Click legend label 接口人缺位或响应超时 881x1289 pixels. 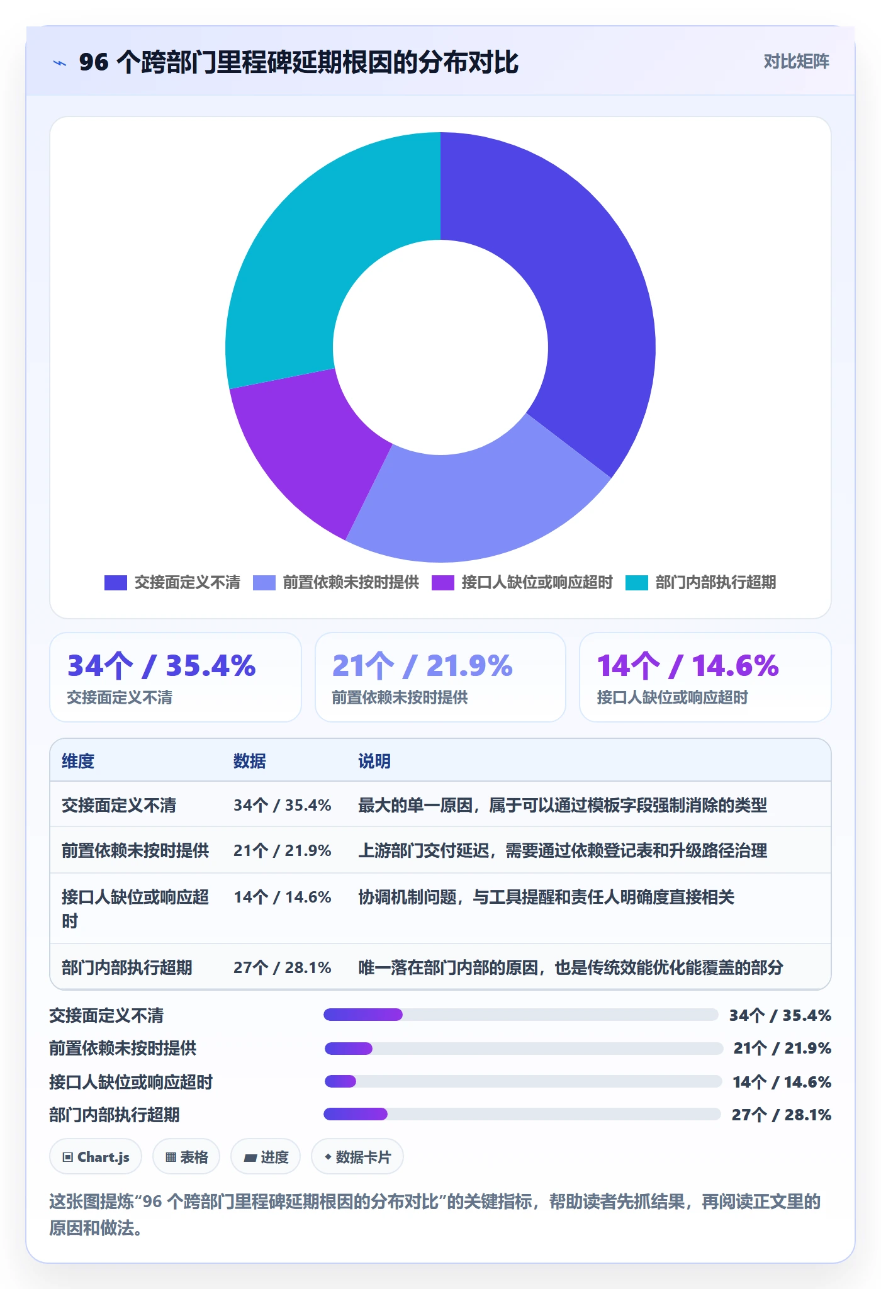537,583
